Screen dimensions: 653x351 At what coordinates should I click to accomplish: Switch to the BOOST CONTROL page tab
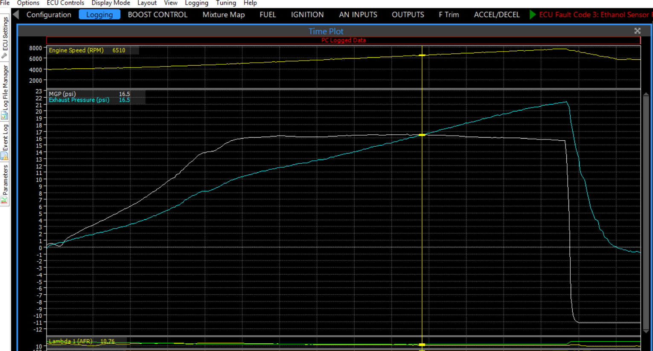(x=157, y=15)
